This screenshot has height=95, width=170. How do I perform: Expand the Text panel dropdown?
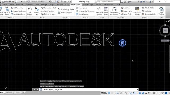tap(42, 17)
